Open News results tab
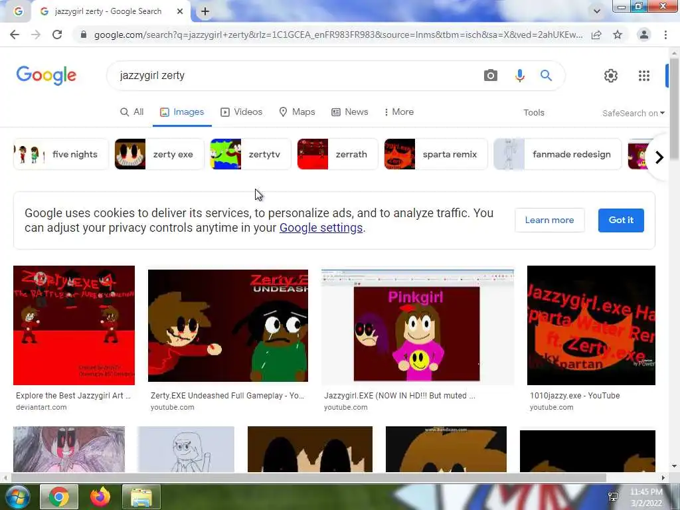 pos(349,112)
